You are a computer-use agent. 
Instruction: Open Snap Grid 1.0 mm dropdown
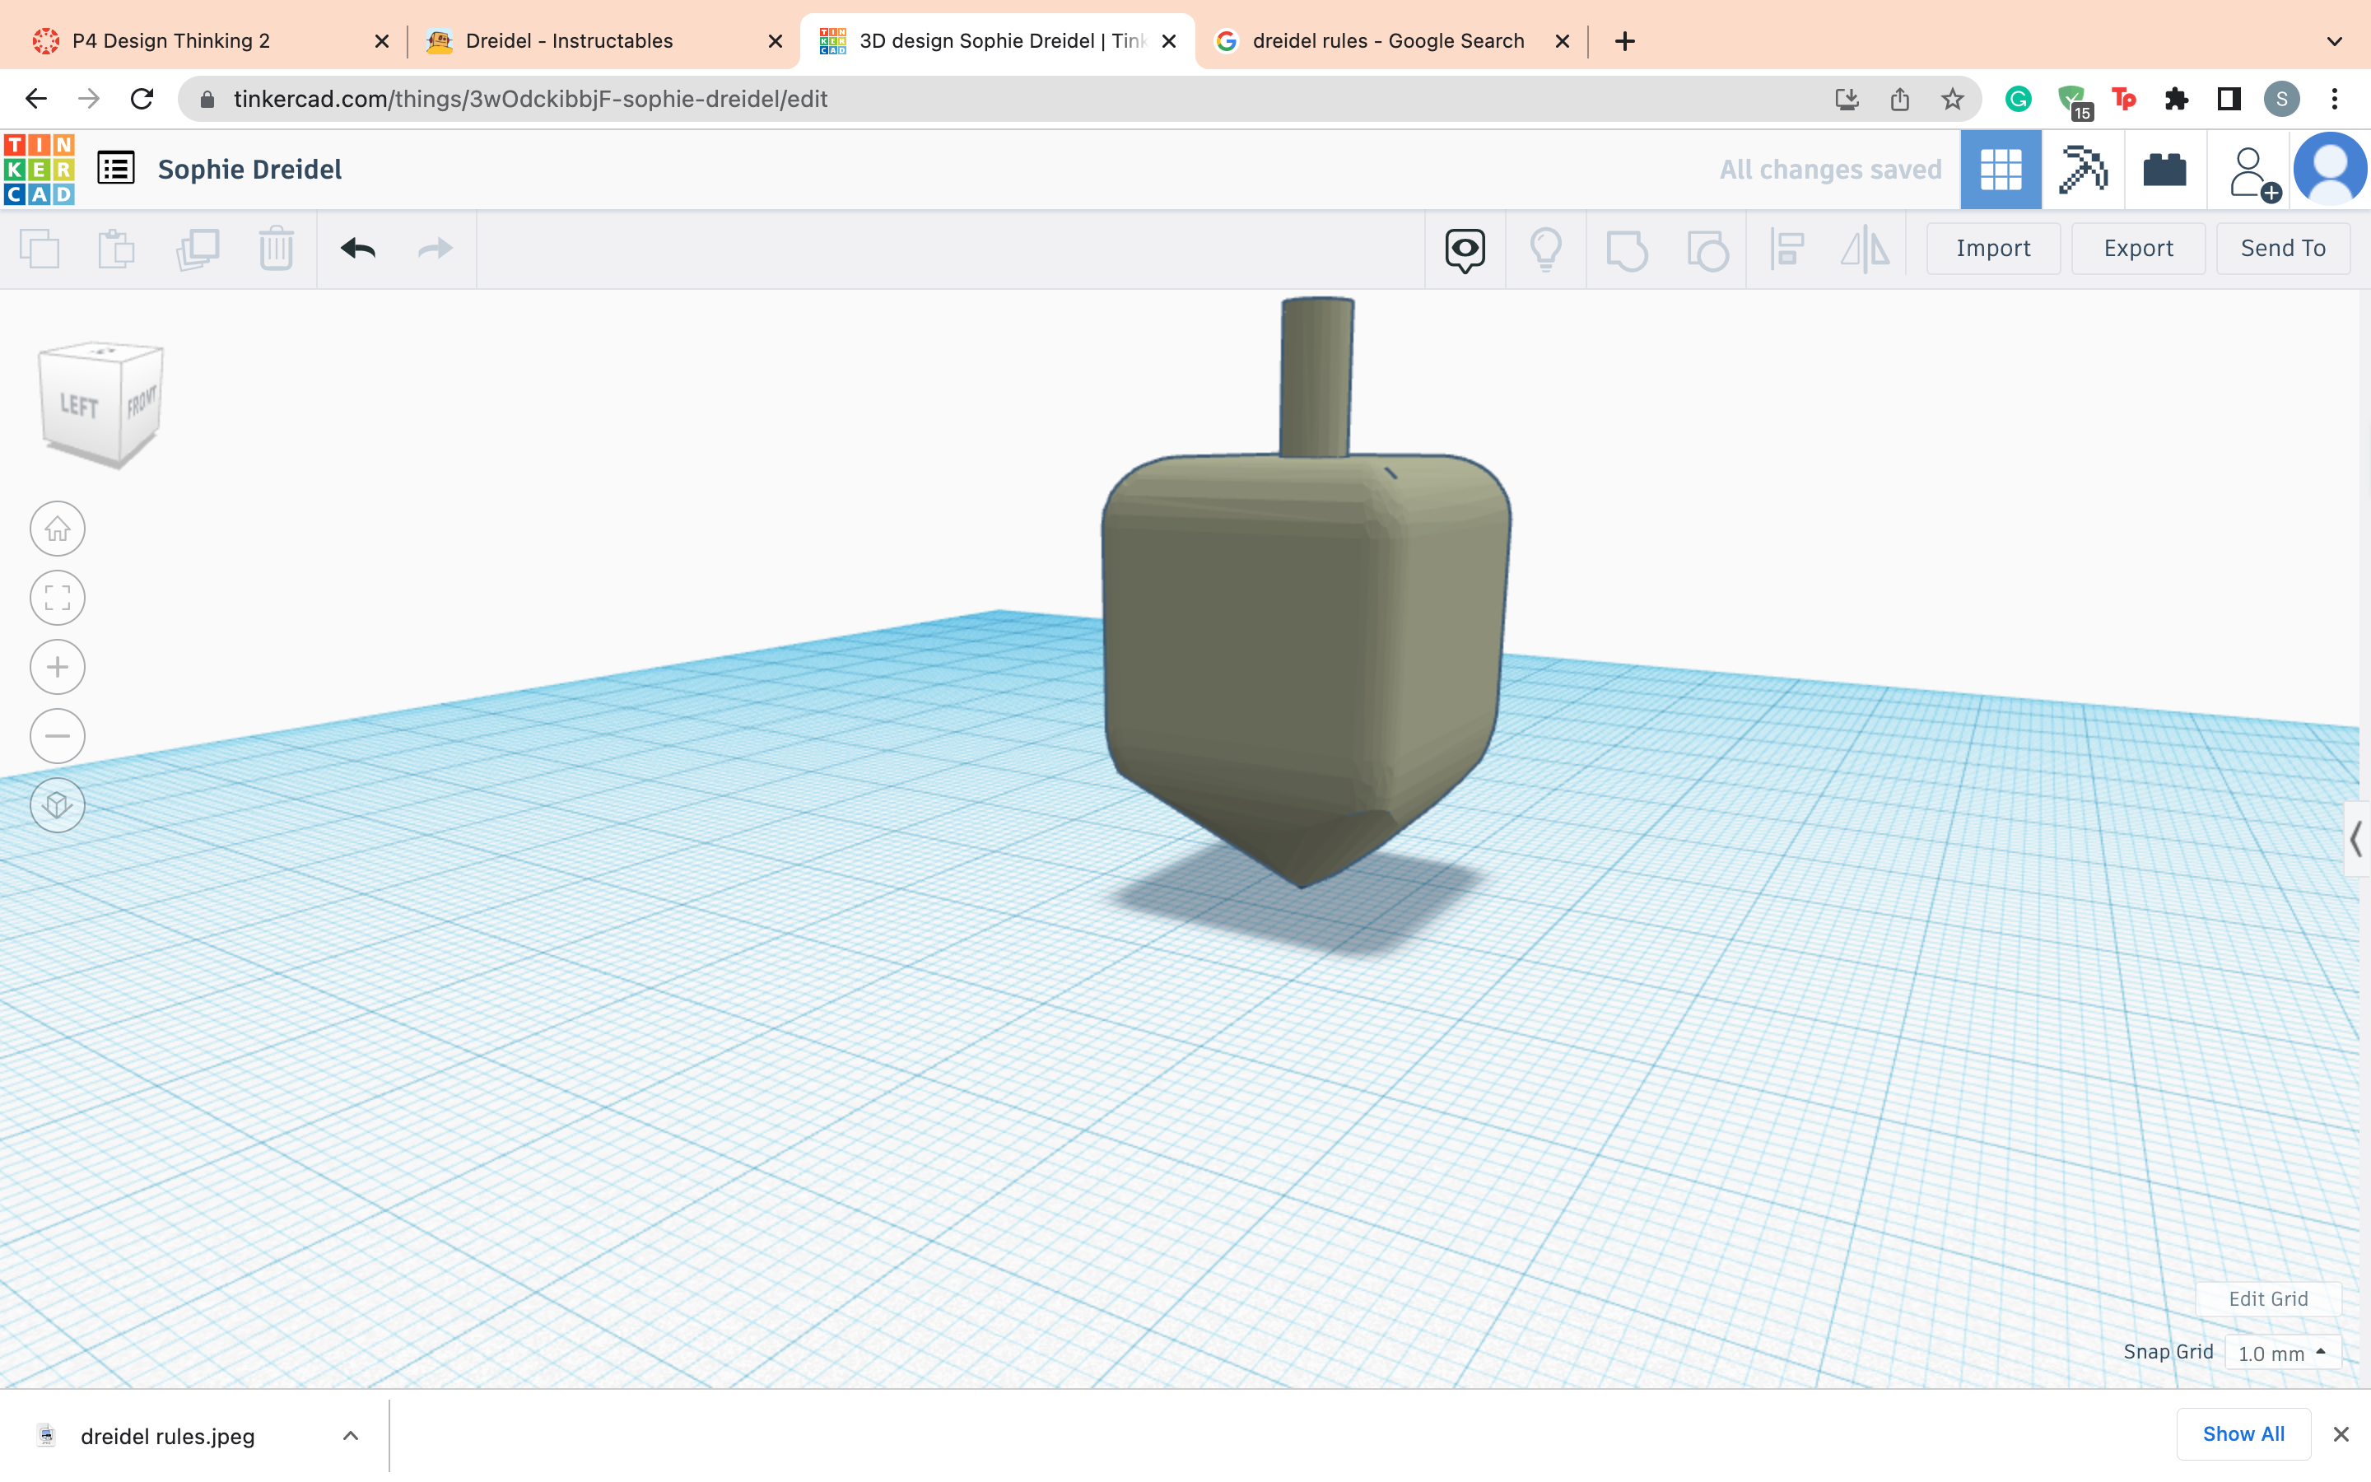coord(2282,1353)
